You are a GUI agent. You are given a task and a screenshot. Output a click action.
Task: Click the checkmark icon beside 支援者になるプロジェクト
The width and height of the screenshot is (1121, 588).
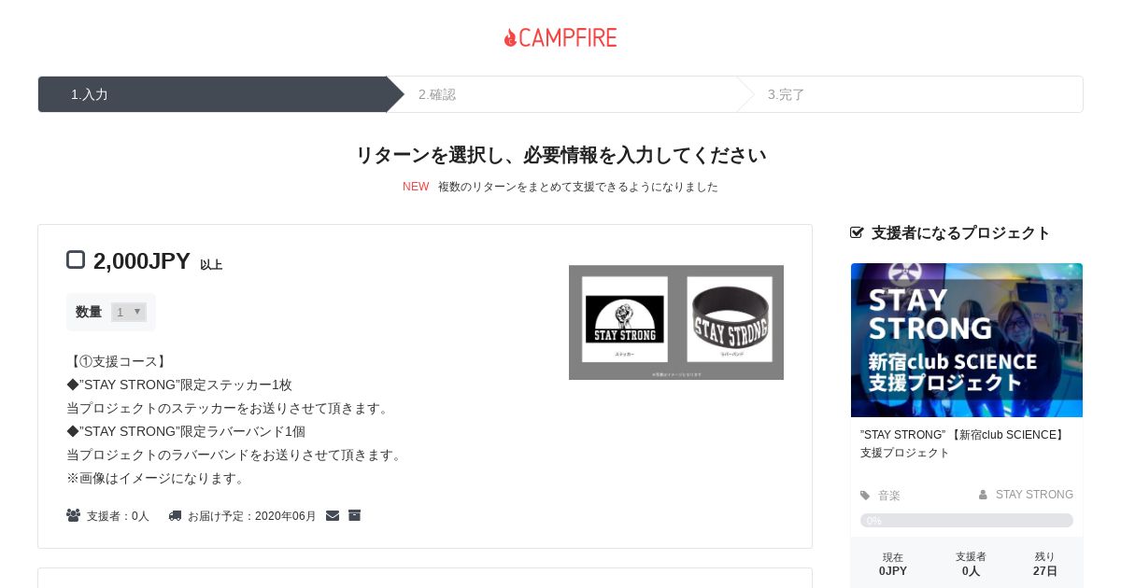857,232
